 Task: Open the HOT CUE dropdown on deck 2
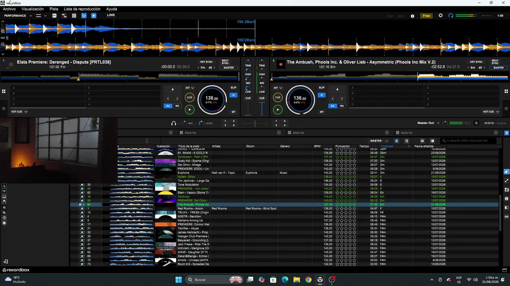tap(491, 112)
